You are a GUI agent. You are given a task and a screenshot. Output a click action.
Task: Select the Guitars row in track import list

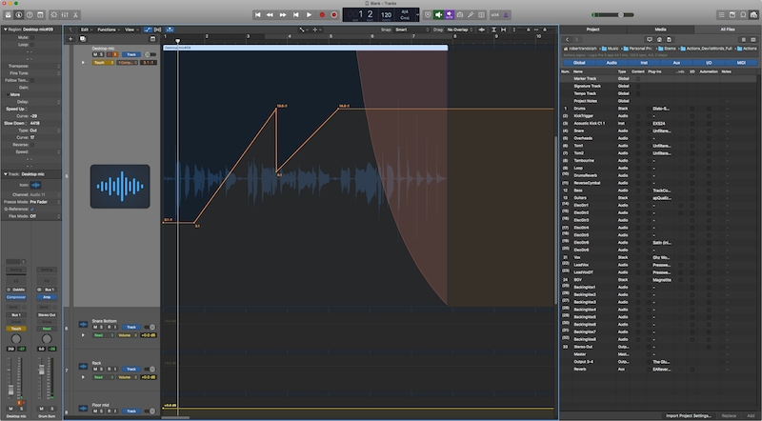581,197
